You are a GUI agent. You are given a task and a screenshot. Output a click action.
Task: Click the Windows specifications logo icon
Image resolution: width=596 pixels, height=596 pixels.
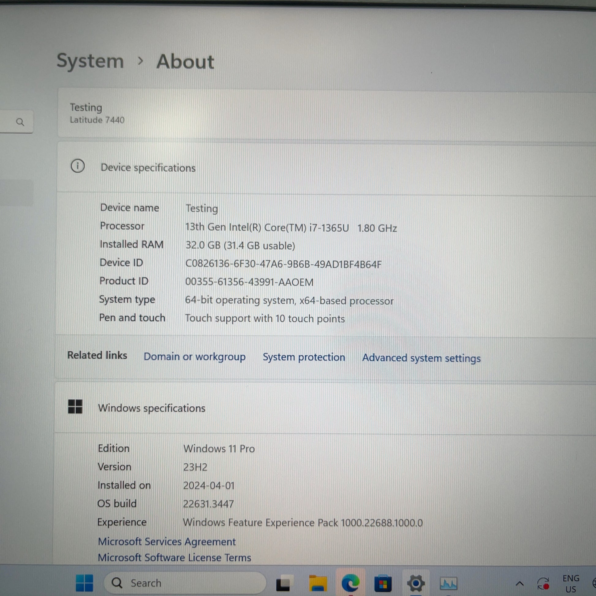pos(75,406)
